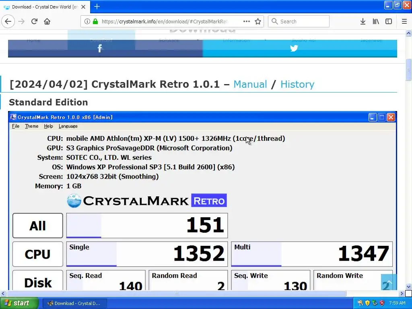Open the Manual link
This screenshot has width=412, height=309.
coord(250,84)
